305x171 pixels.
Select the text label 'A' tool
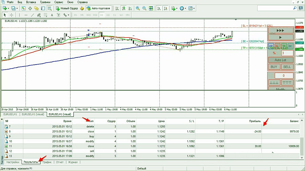coord(52,15)
